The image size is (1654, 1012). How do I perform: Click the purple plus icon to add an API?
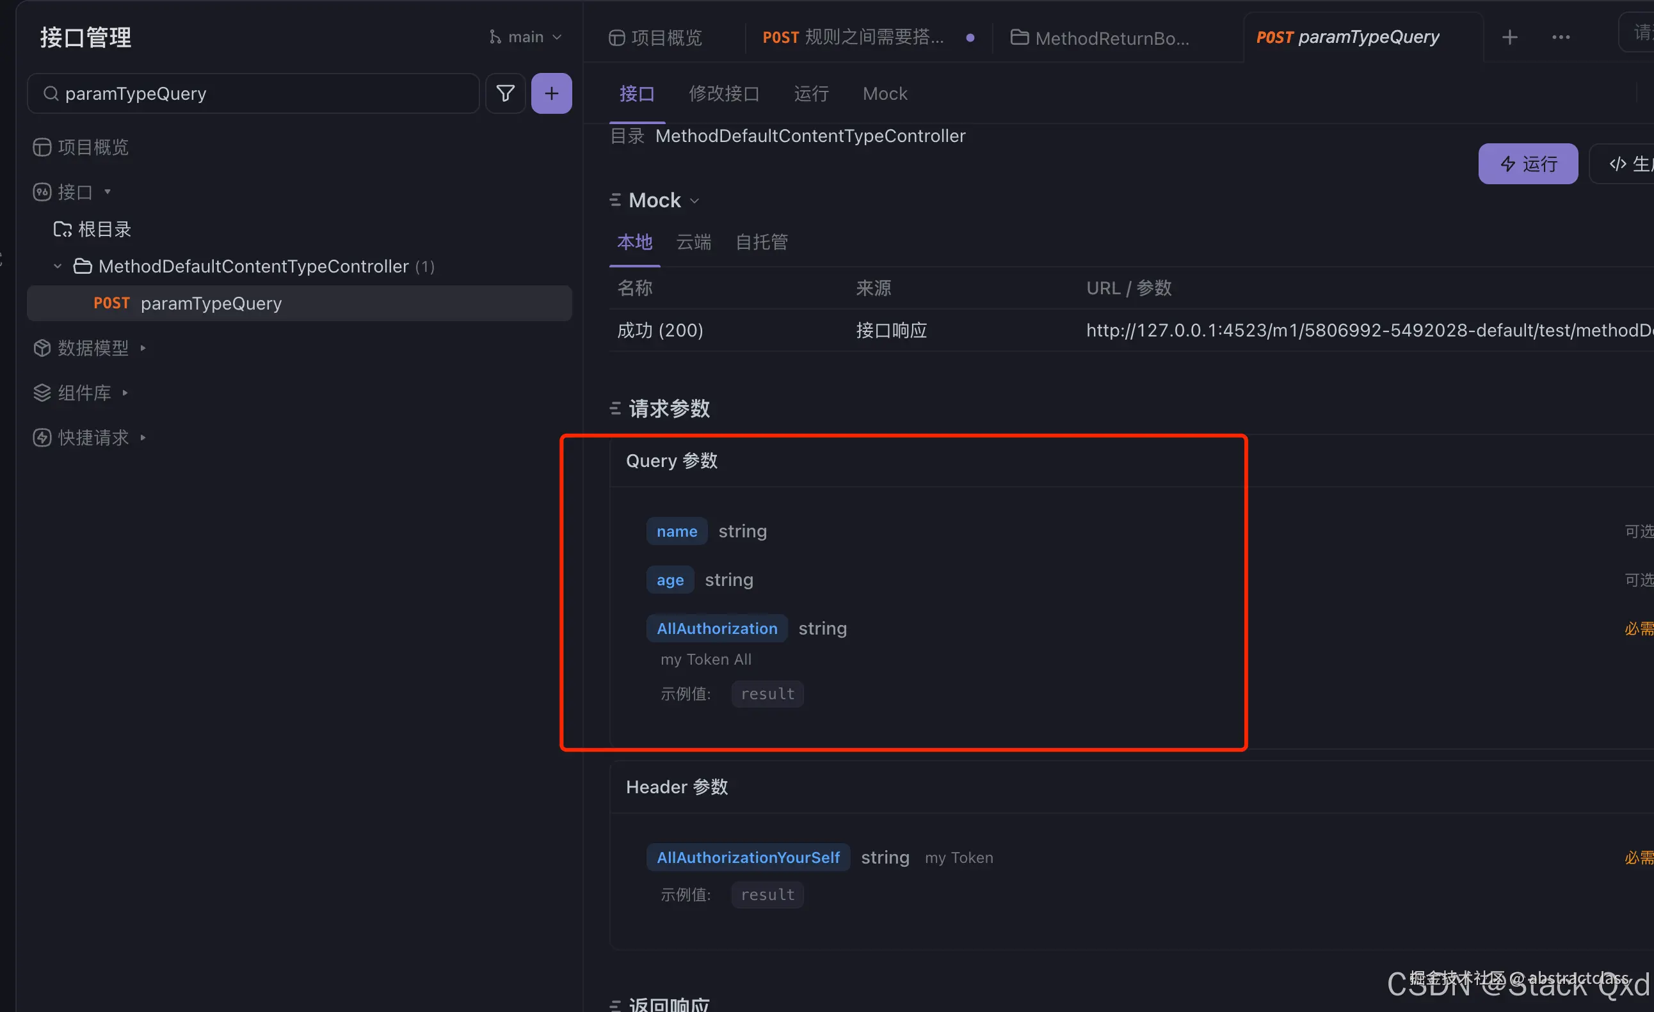click(551, 93)
